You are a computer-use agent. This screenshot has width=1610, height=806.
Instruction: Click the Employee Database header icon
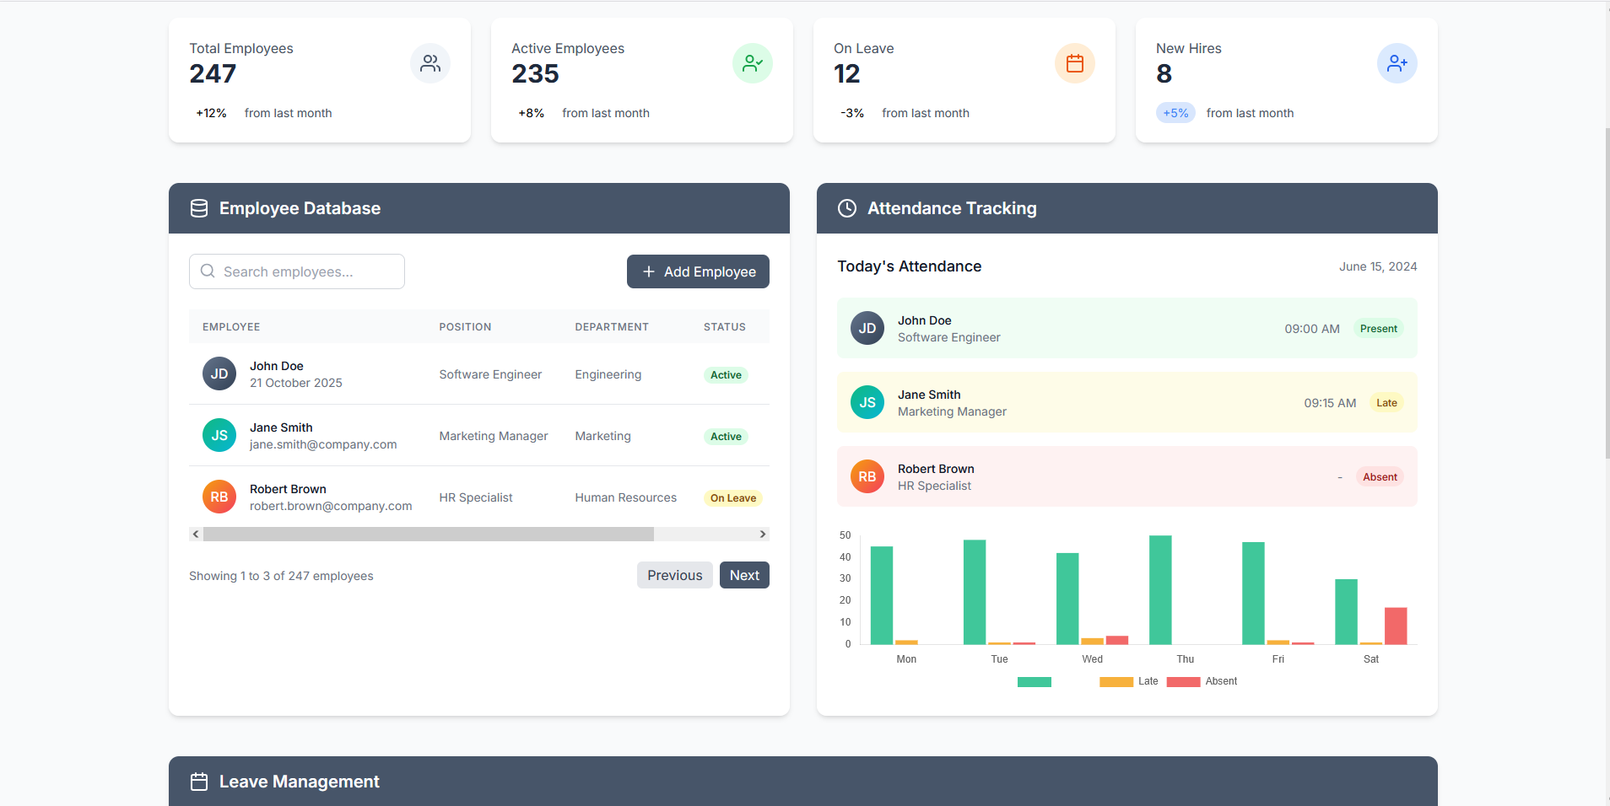click(199, 208)
